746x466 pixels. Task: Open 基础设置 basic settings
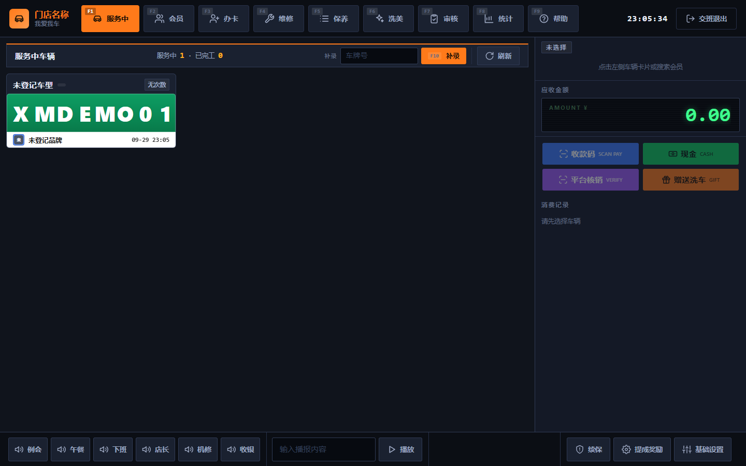click(702, 449)
